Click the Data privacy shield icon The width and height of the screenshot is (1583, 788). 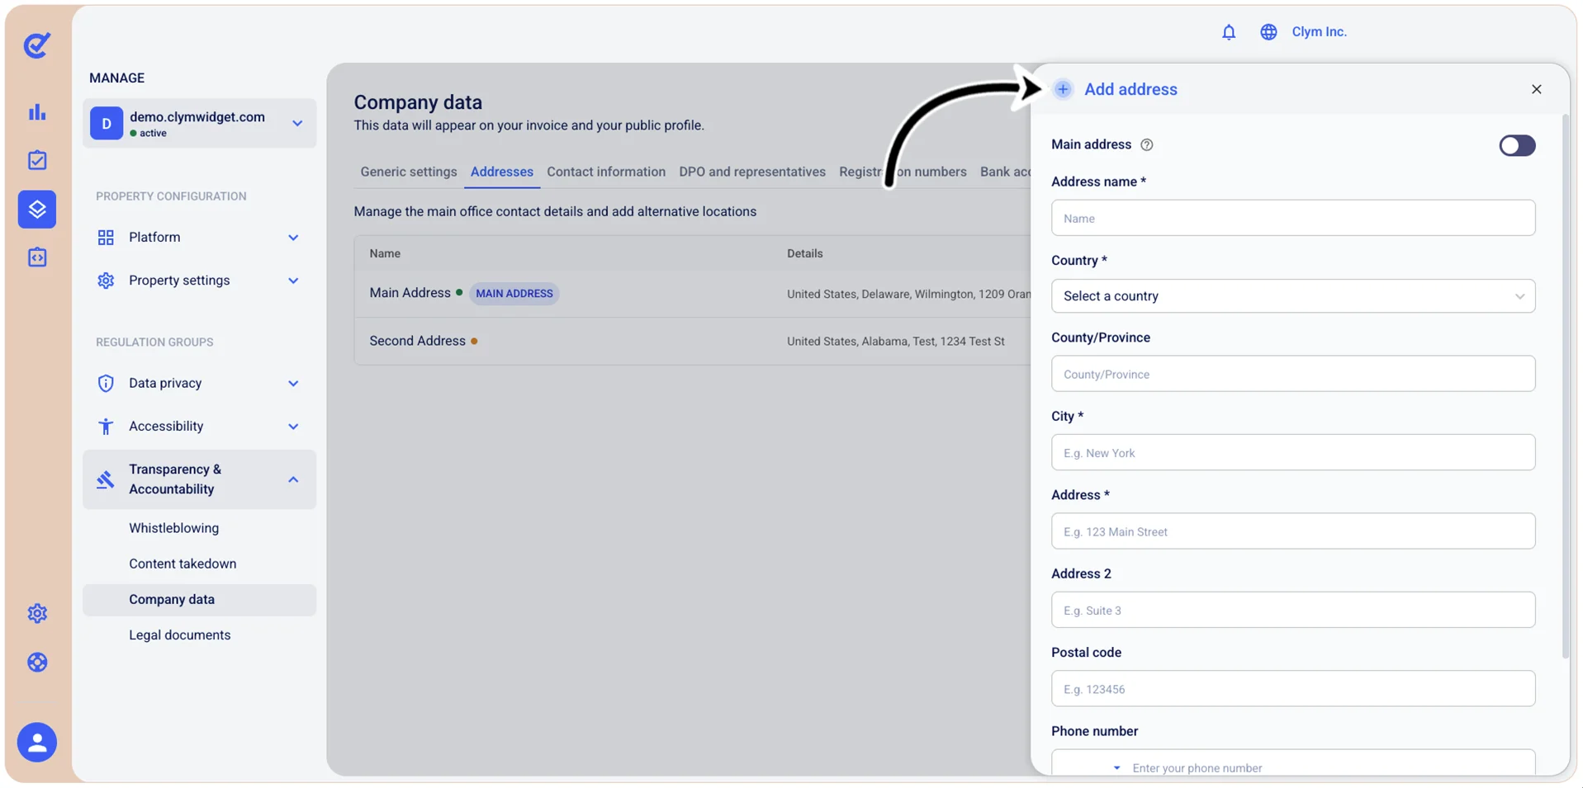click(x=106, y=383)
